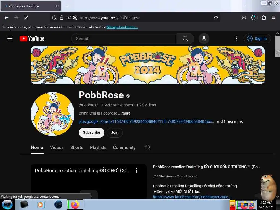Search within the channel magnifier icon
The height and width of the screenshot is (210, 280).
pos(147,147)
